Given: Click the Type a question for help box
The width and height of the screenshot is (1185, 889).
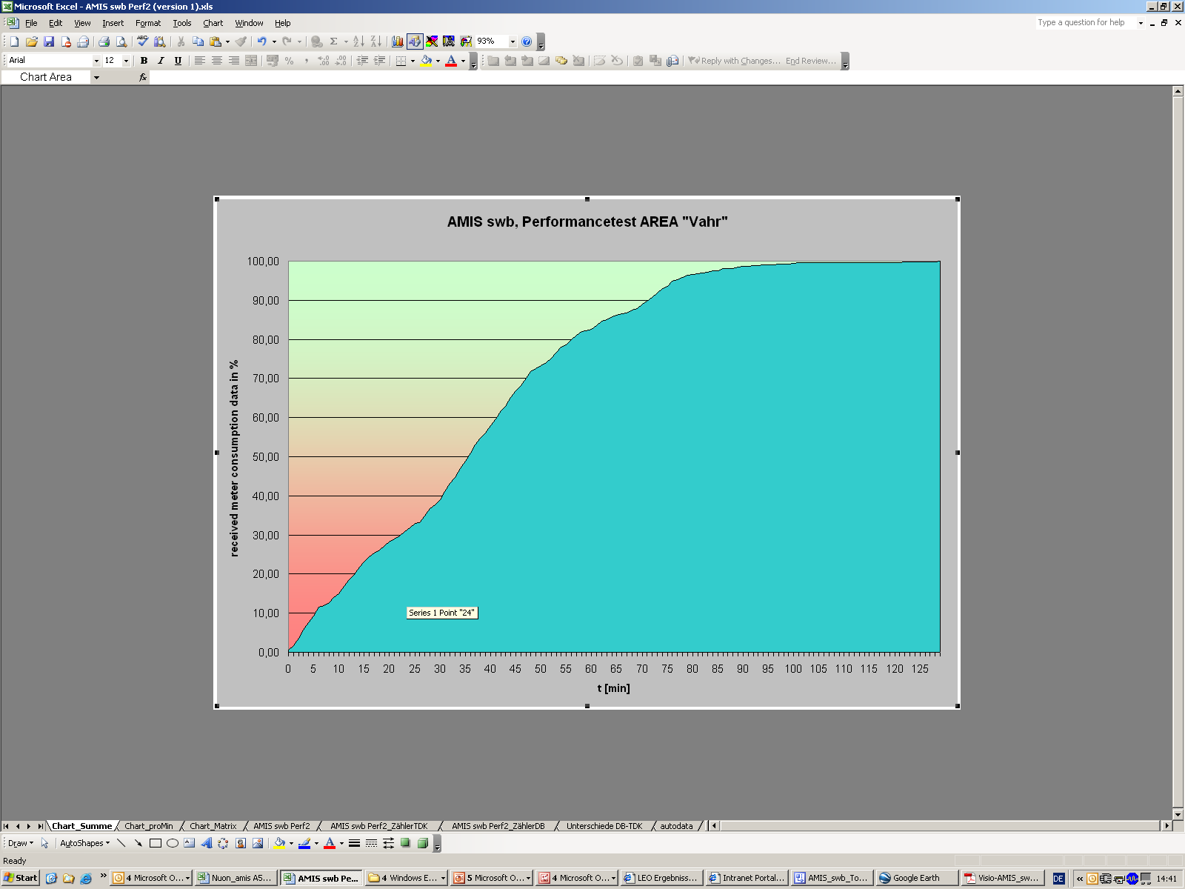Looking at the screenshot, I should [1086, 23].
